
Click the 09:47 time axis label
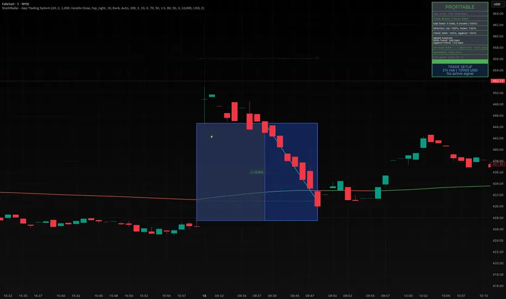point(310,296)
